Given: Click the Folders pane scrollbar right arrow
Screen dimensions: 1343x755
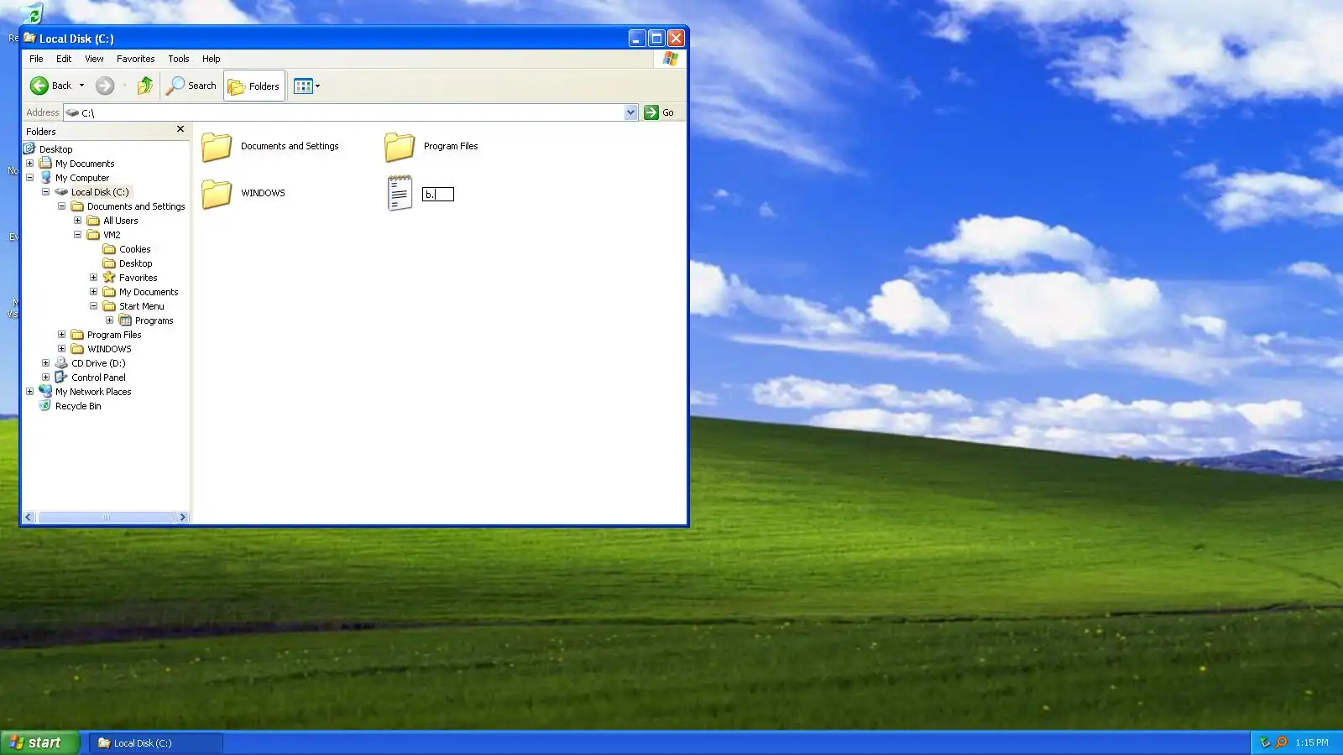Looking at the screenshot, I should point(182,517).
